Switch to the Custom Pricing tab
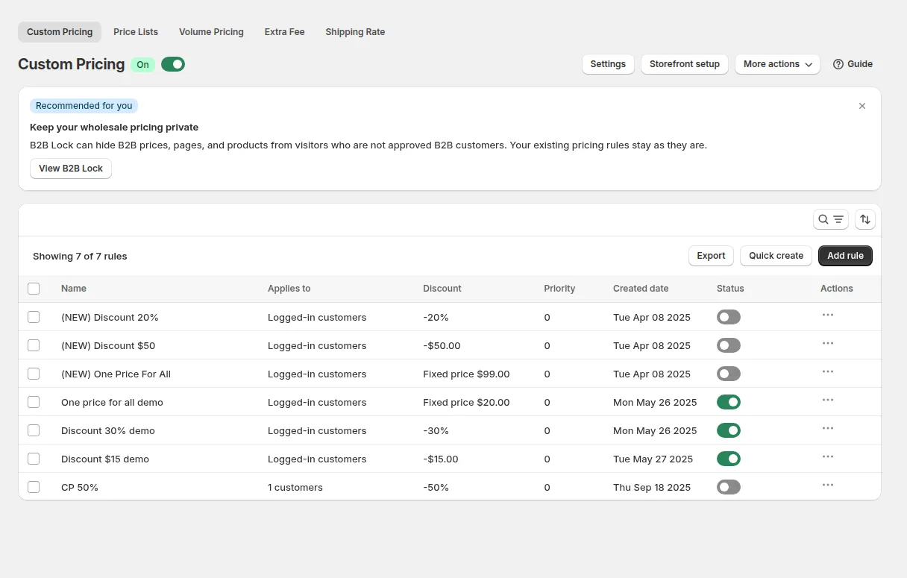The width and height of the screenshot is (907, 578). 60,32
